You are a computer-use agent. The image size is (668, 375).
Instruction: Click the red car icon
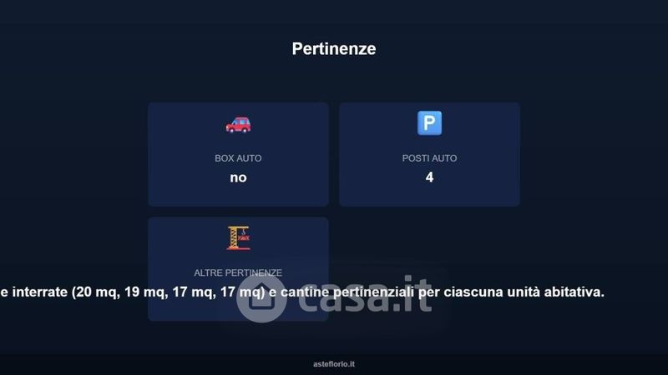pos(238,125)
